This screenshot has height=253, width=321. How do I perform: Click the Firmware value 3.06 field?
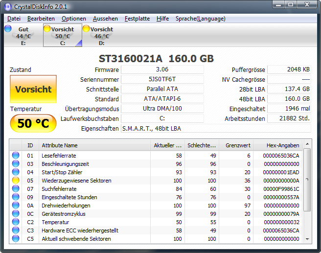162,69
